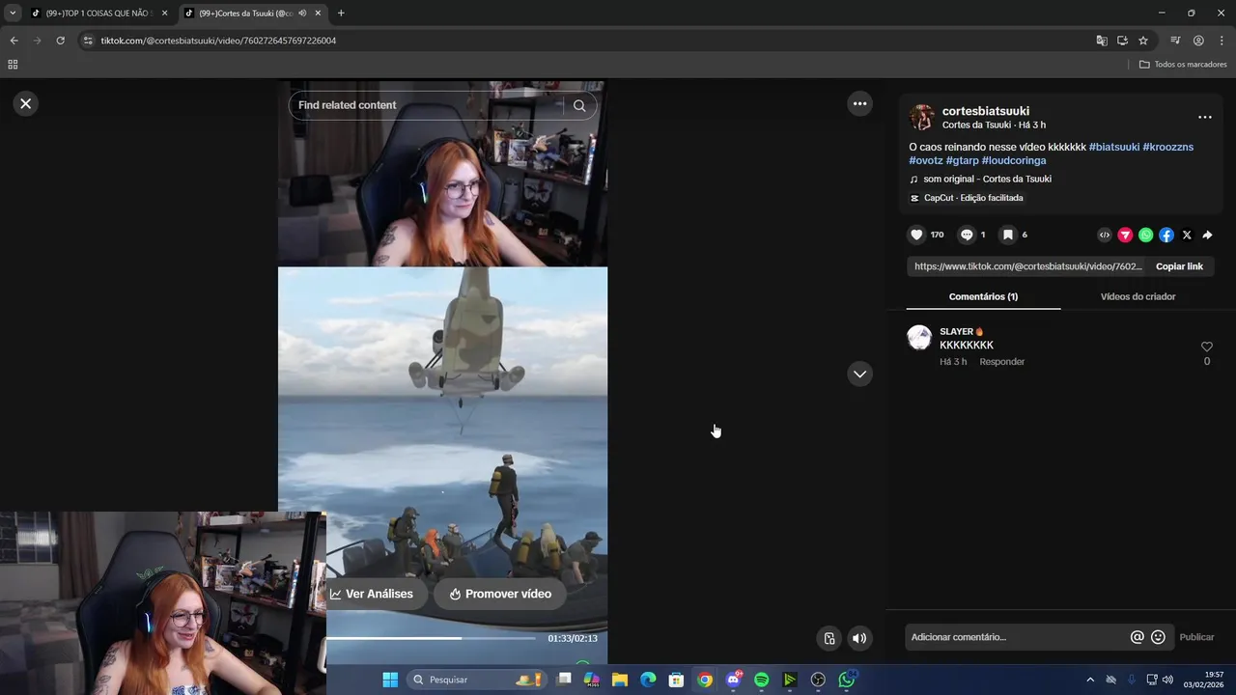Click the video URL text box
The image size is (1236, 695).
(x=1027, y=266)
